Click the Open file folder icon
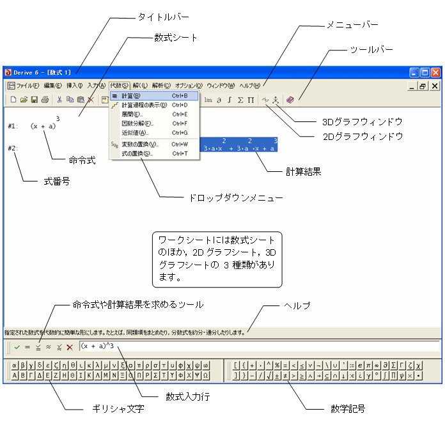This screenshot has height=432, width=445. 24,100
